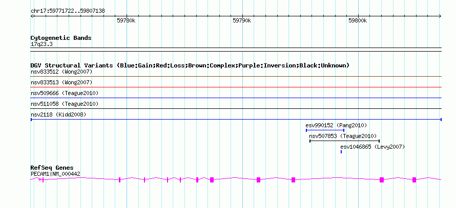Open variant nsv511058 (Teague2010) label
The height and width of the screenshot is (208, 456).
[65, 104]
